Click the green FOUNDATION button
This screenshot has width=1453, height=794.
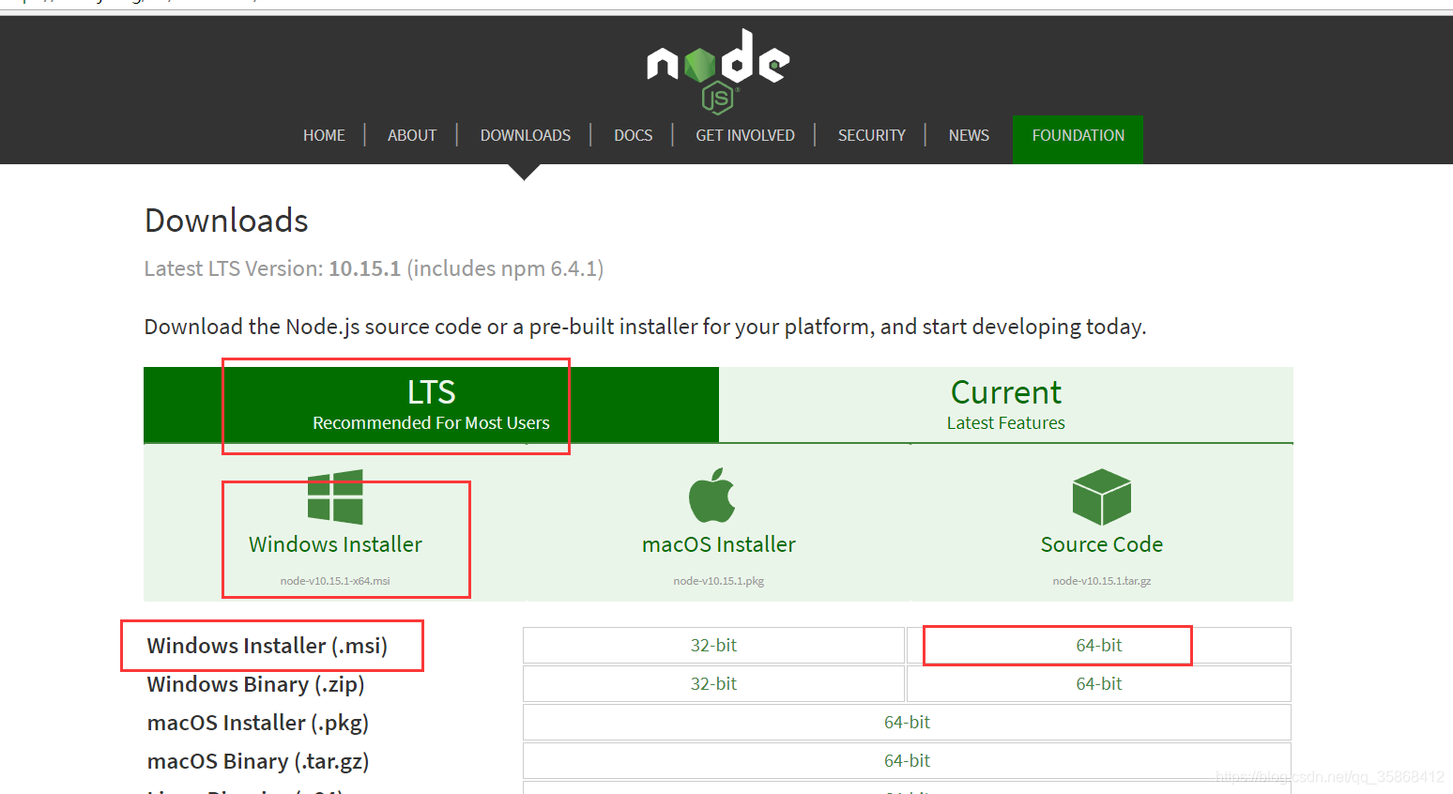[x=1078, y=139]
